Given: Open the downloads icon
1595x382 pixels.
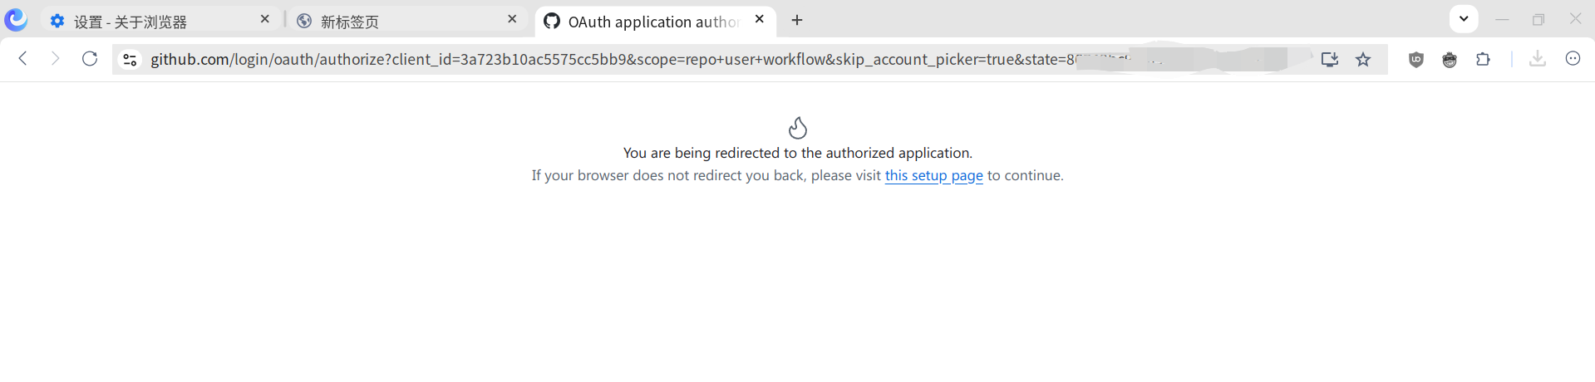Looking at the screenshot, I should pos(1538,58).
